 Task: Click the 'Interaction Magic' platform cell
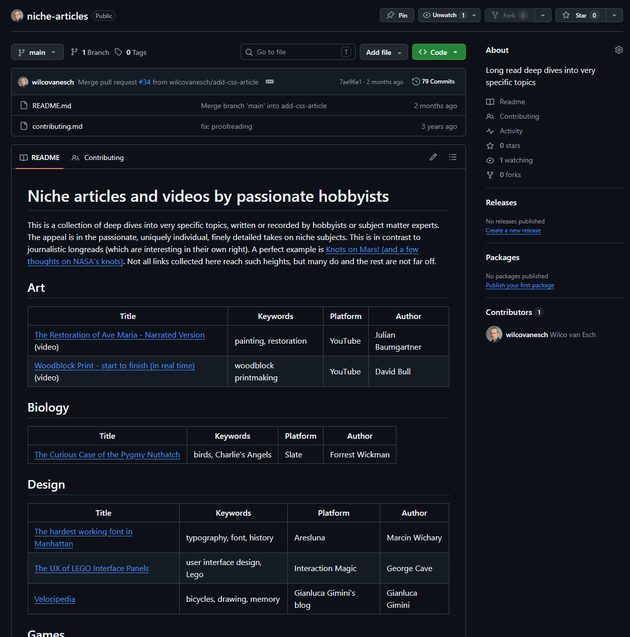coord(334,569)
